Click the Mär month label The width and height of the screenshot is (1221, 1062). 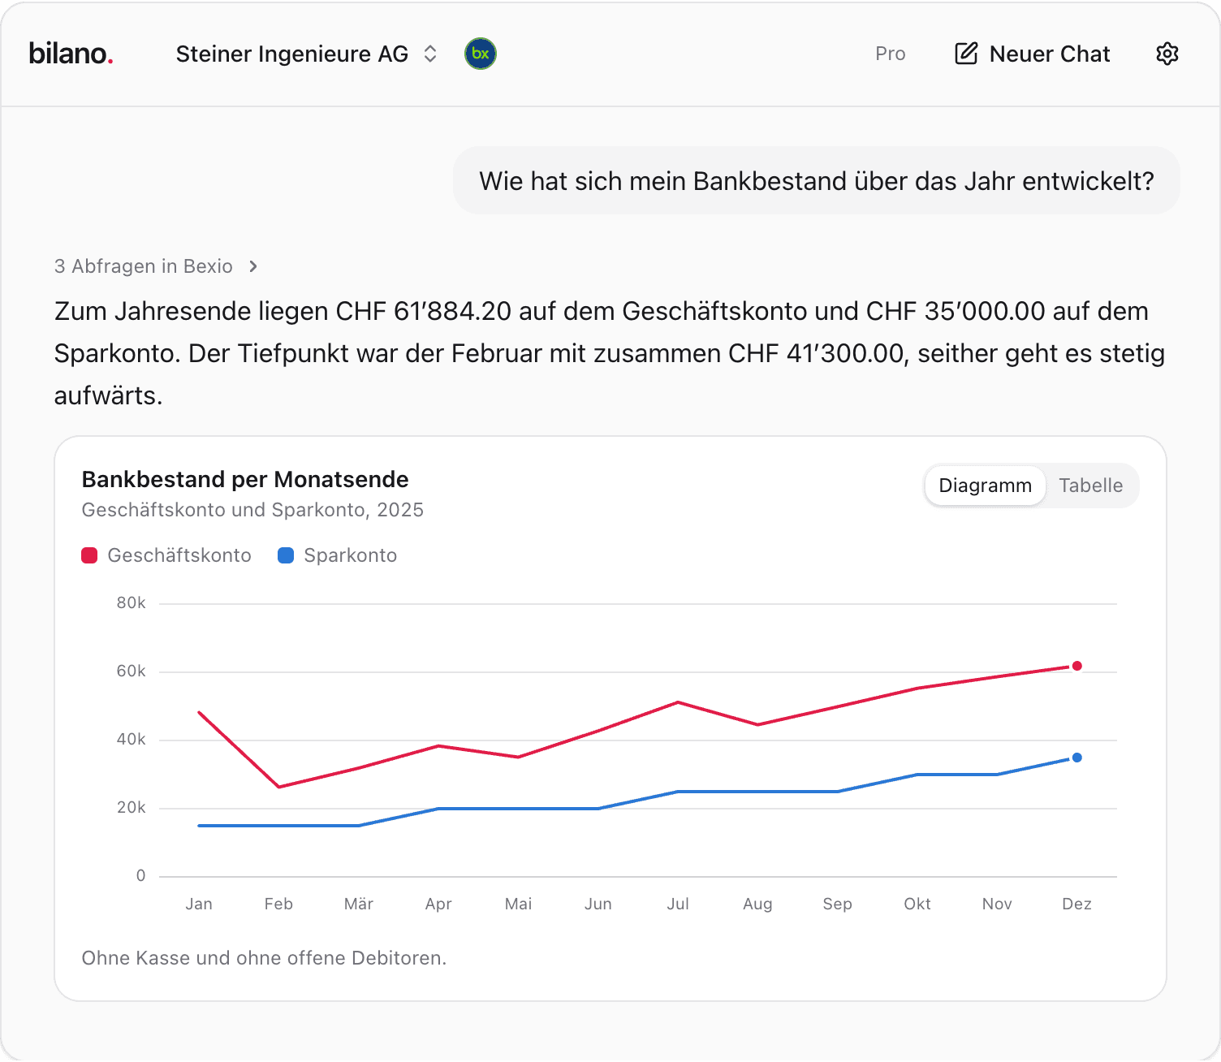tap(359, 904)
